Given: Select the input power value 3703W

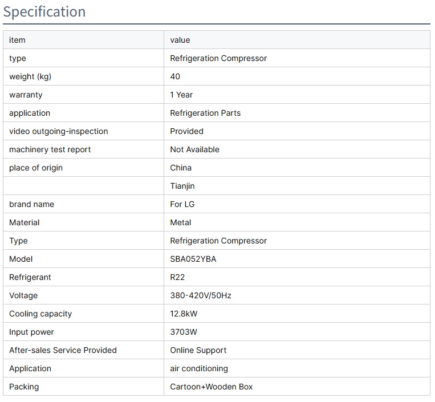Looking at the screenshot, I should (184, 332).
